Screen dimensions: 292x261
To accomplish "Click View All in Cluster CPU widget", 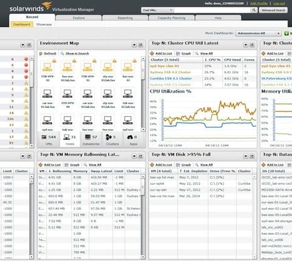I will (x=204, y=54).
